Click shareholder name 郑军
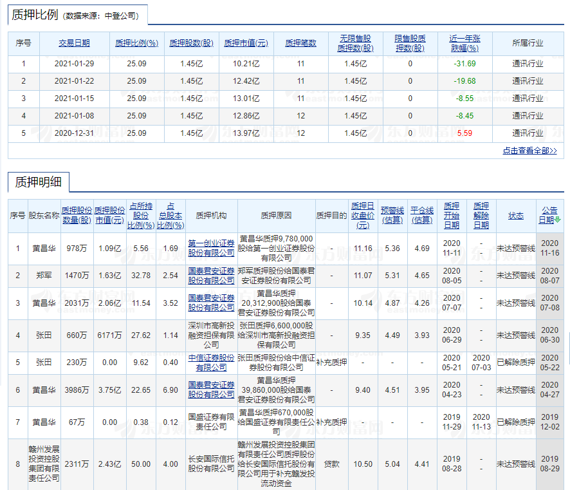The width and height of the screenshot is (570, 490). (44, 276)
